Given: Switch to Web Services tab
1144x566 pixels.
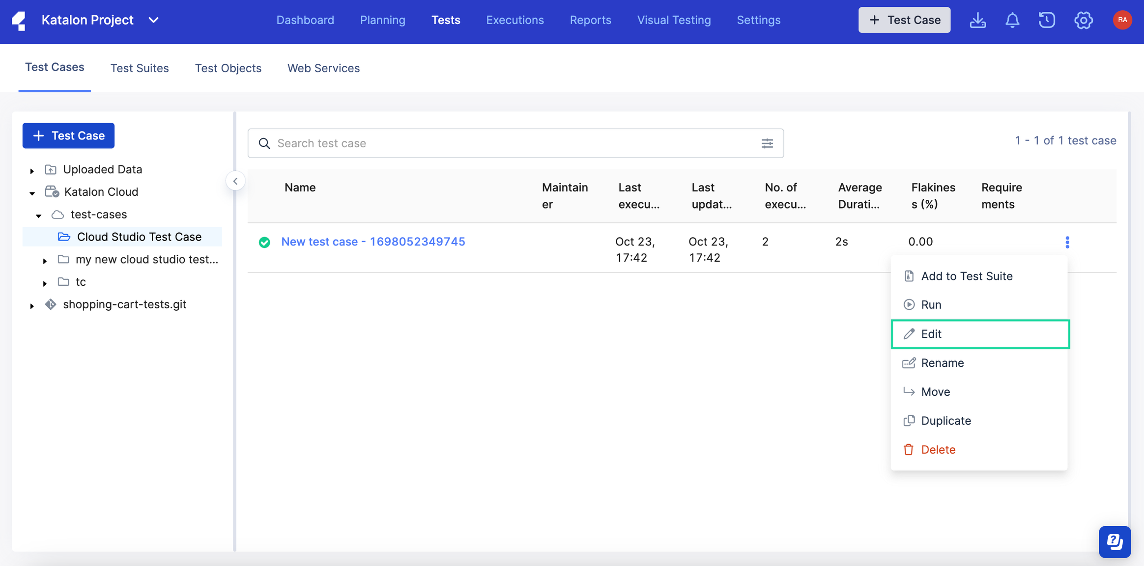Looking at the screenshot, I should coord(323,68).
